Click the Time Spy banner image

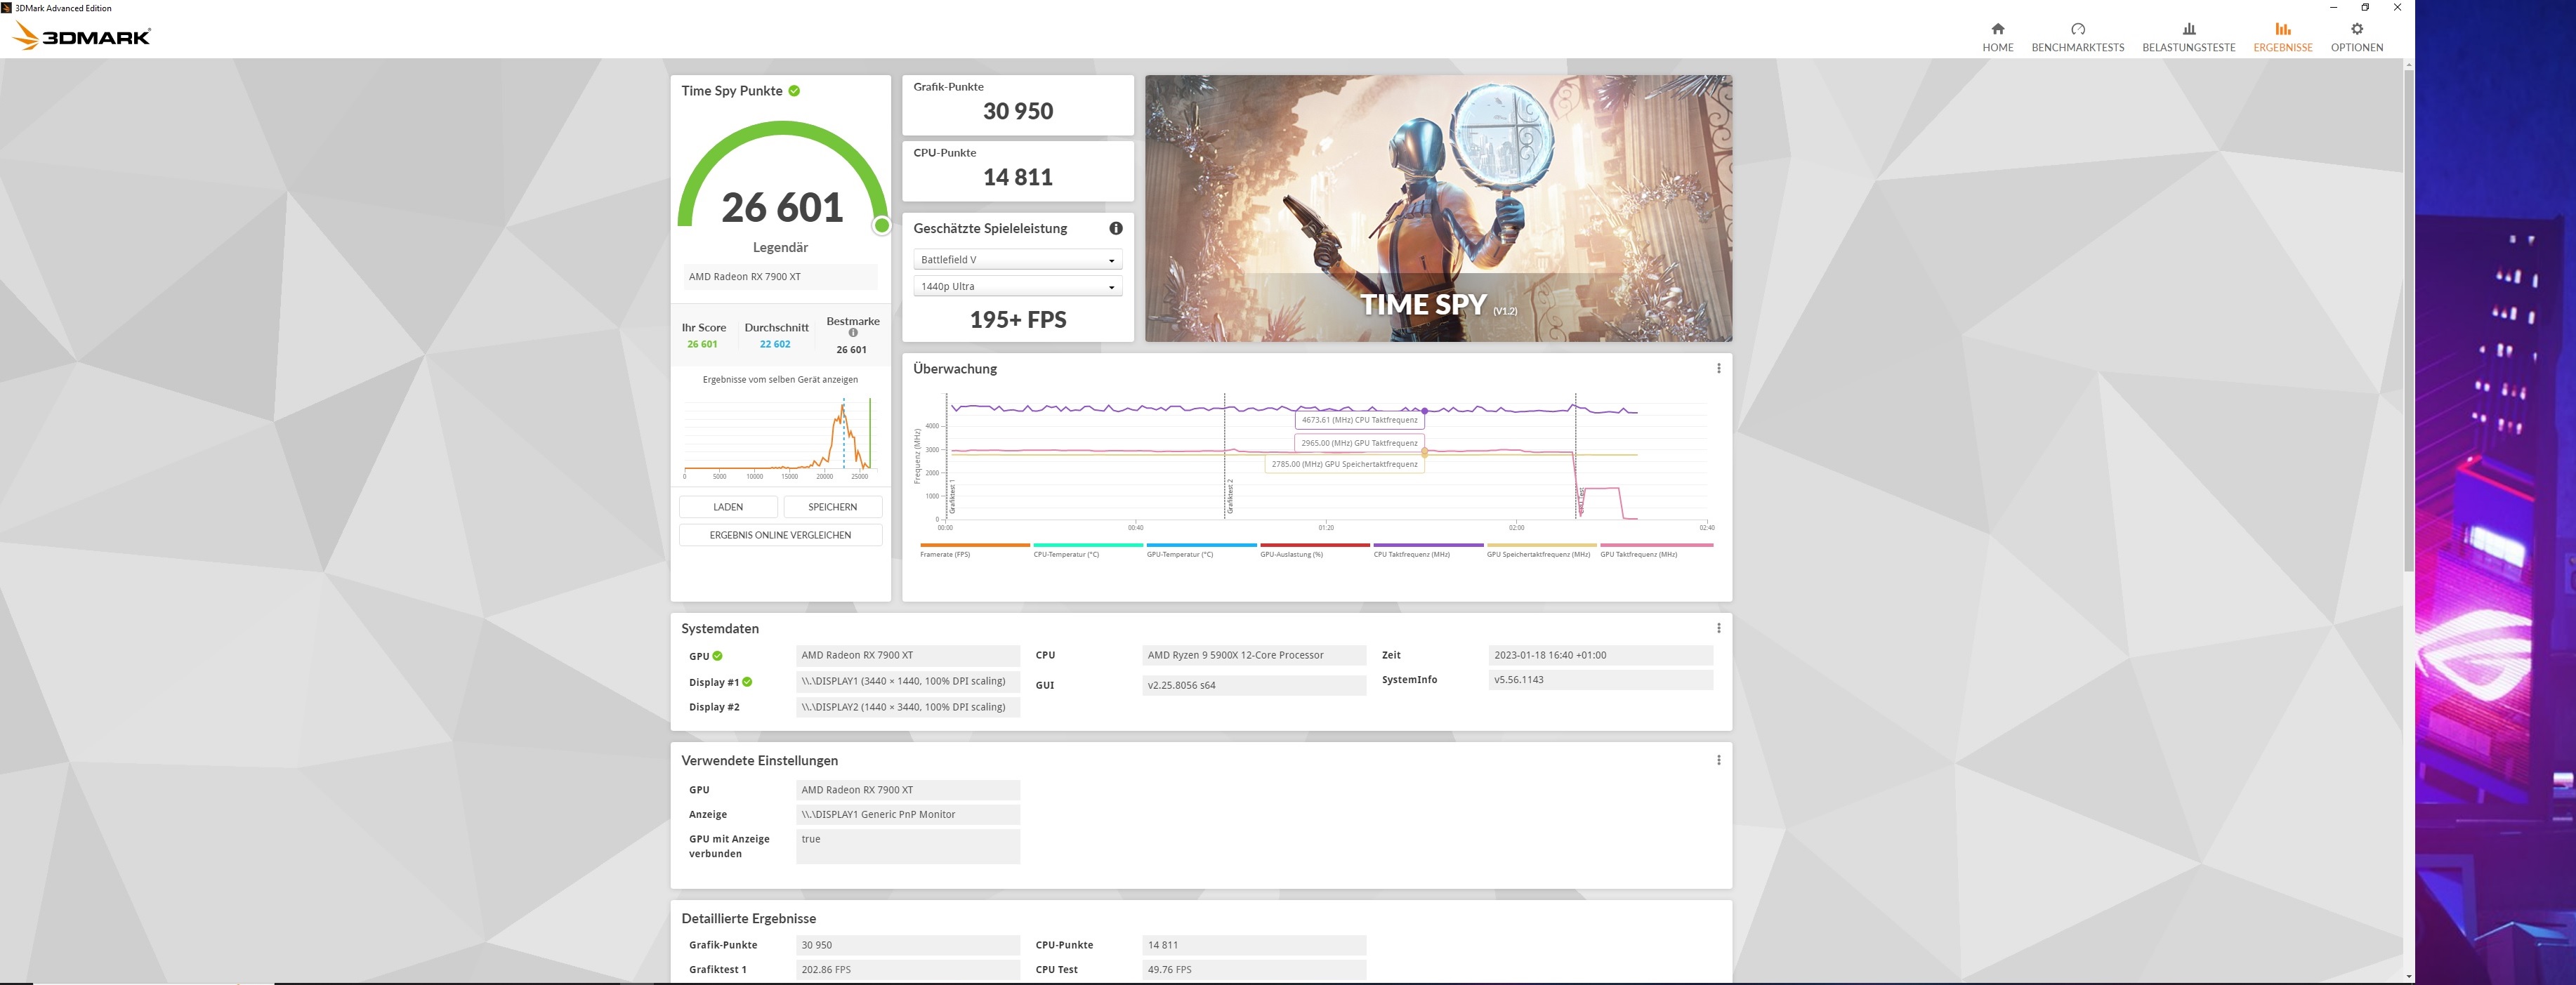(x=1437, y=208)
